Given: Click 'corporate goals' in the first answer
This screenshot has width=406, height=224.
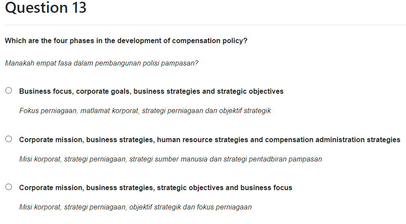Looking at the screenshot, I should point(103,92).
